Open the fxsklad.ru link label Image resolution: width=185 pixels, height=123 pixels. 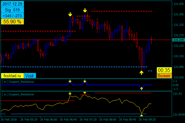point(12,76)
